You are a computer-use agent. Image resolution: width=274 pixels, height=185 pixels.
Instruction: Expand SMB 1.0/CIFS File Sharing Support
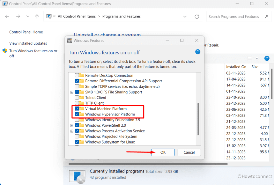(72, 92)
